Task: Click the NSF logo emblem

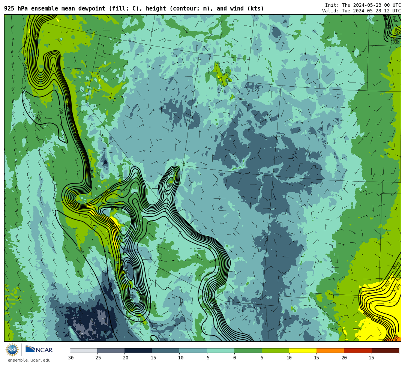Action: point(12,350)
